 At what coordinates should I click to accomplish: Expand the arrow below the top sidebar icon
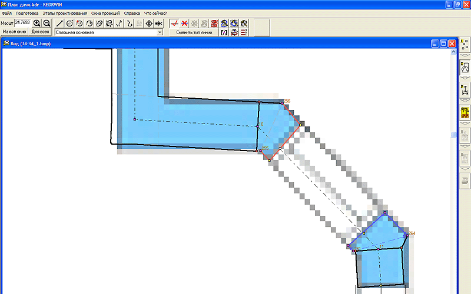click(465, 55)
